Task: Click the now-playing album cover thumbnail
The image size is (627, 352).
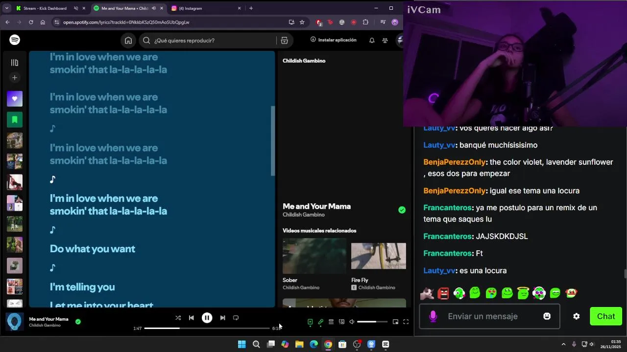Action: (x=14, y=322)
